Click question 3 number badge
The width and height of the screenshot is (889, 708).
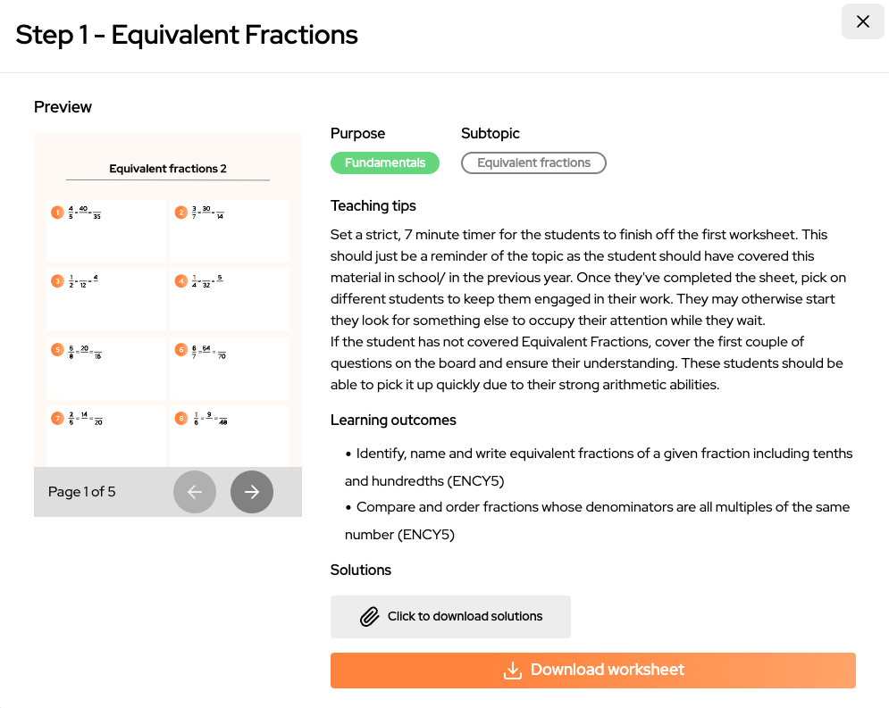57,281
